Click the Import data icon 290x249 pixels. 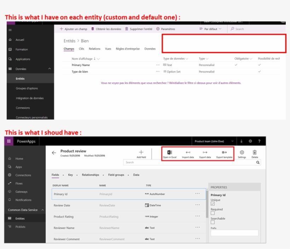click(188, 152)
